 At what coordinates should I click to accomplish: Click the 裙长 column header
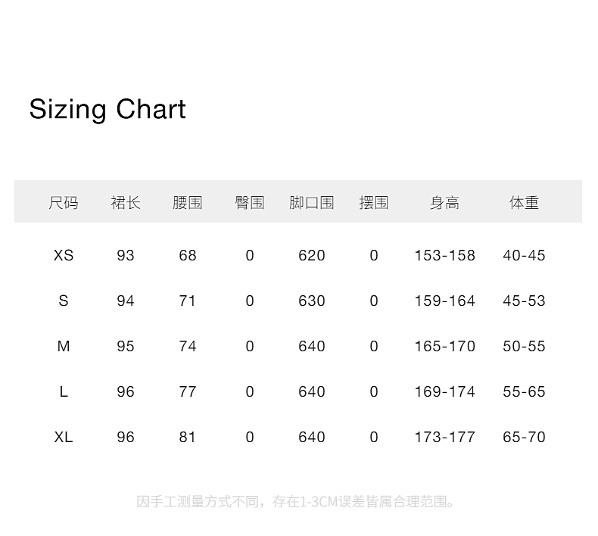(x=126, y=202)
